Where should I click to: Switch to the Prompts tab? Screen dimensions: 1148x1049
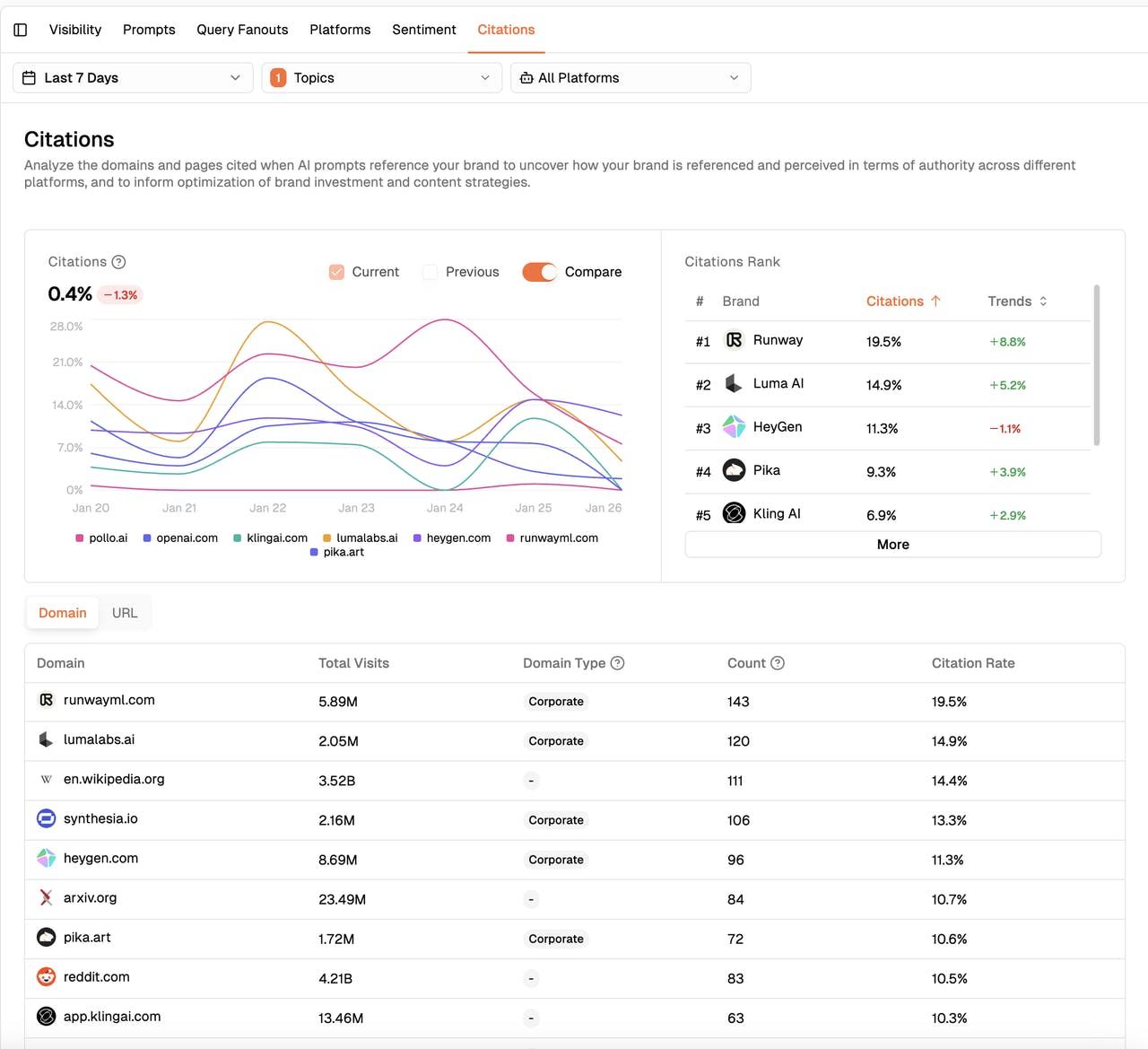pos(149,30)
